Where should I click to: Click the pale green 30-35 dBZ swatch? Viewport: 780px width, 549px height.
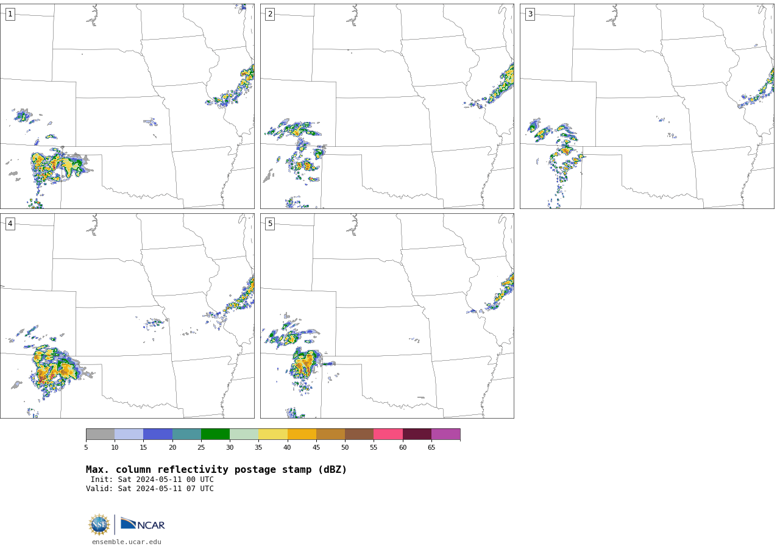(244, 434)
